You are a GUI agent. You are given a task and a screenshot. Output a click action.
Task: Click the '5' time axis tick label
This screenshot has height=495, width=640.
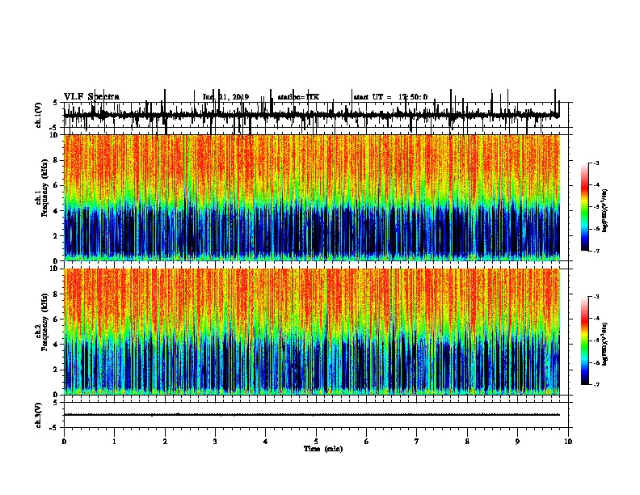pos(316,442)
